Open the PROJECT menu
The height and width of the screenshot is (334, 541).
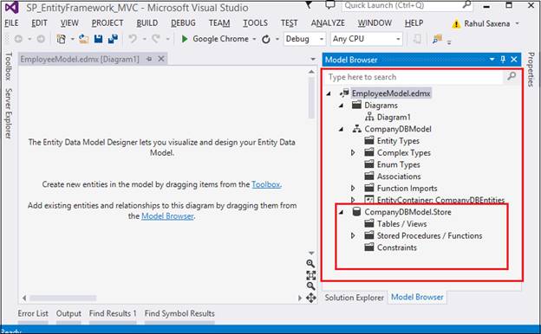coord(108,23)
